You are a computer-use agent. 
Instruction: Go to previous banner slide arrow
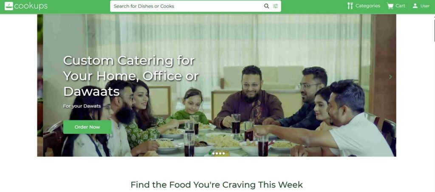pos(42,77)
